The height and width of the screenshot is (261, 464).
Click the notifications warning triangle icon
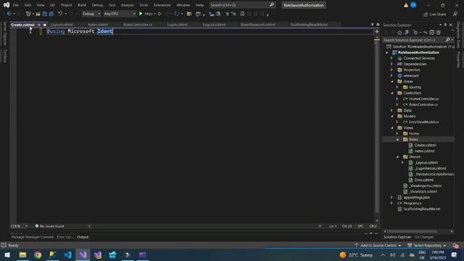tap(406, 5)
